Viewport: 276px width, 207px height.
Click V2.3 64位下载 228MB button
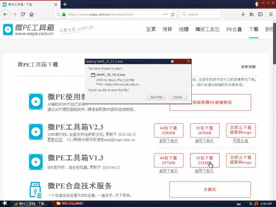[x=169, y=130]
